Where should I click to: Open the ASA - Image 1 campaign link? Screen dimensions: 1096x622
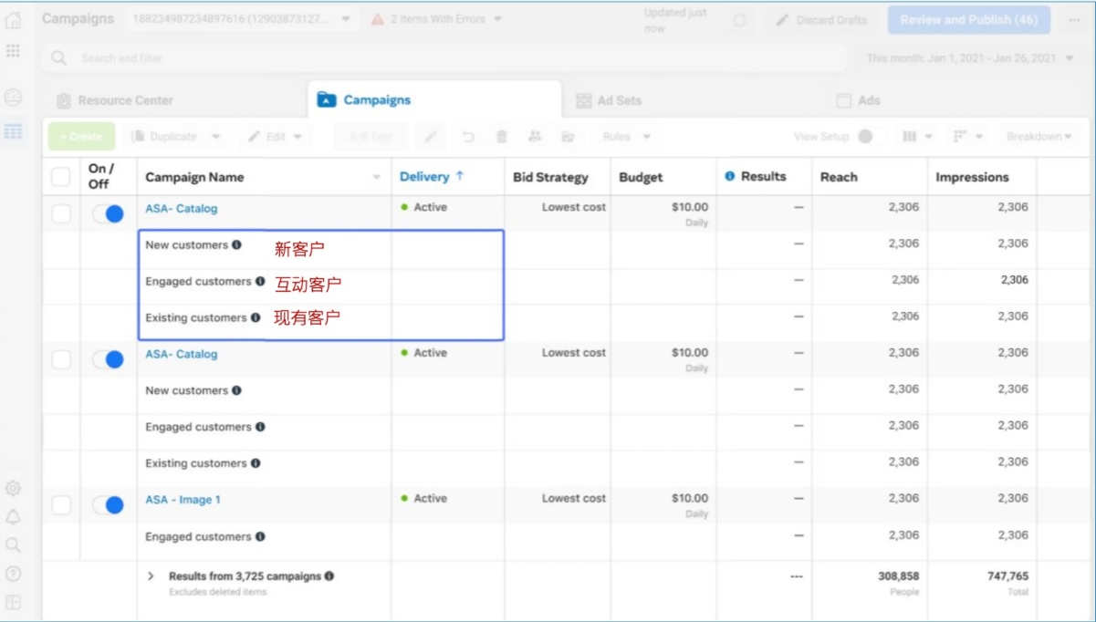pos(183,500)
